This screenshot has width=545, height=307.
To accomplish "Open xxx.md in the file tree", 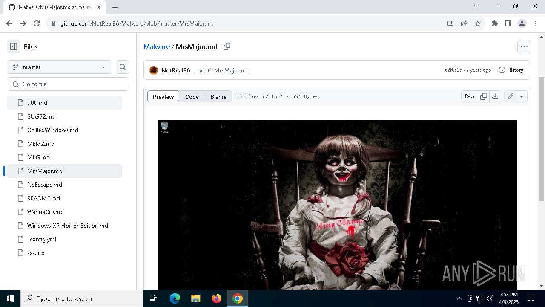I will pos(65,253).
